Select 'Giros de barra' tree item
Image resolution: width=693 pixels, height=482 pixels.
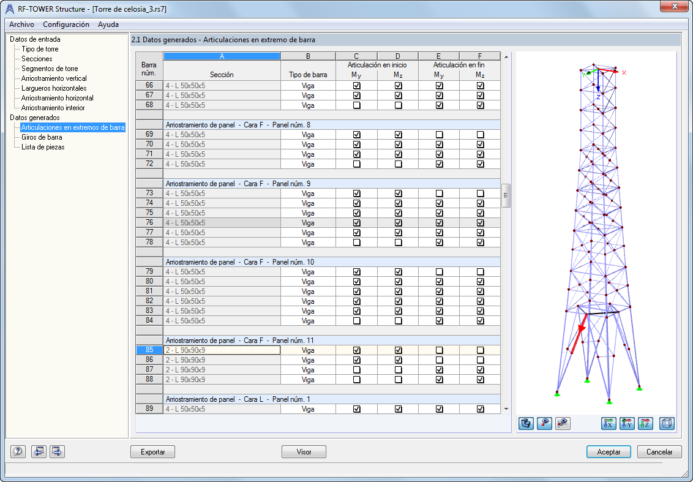(42, 137)
